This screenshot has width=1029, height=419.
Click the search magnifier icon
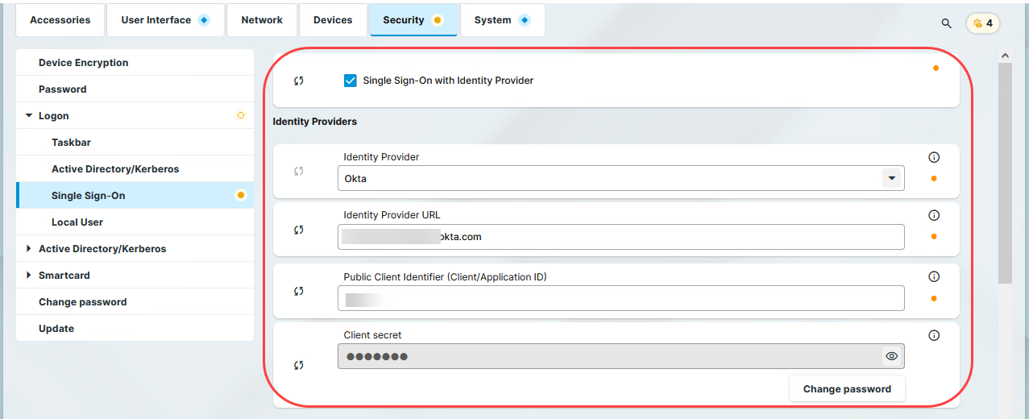946,23
